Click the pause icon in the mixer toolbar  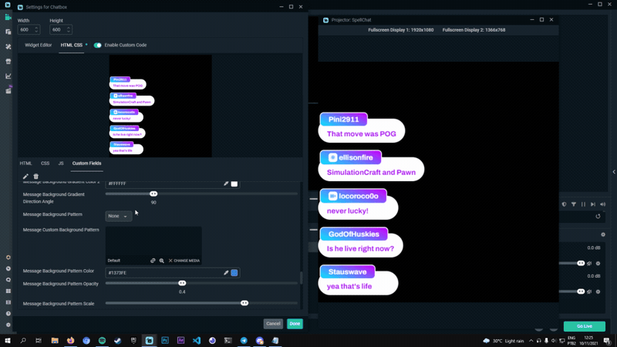tap(583, 204)
